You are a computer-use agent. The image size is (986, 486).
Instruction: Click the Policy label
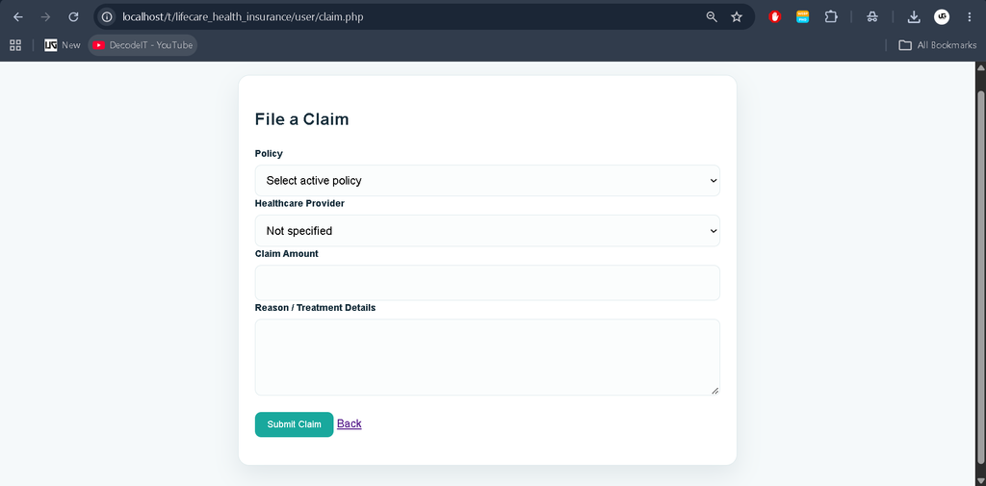269,153
